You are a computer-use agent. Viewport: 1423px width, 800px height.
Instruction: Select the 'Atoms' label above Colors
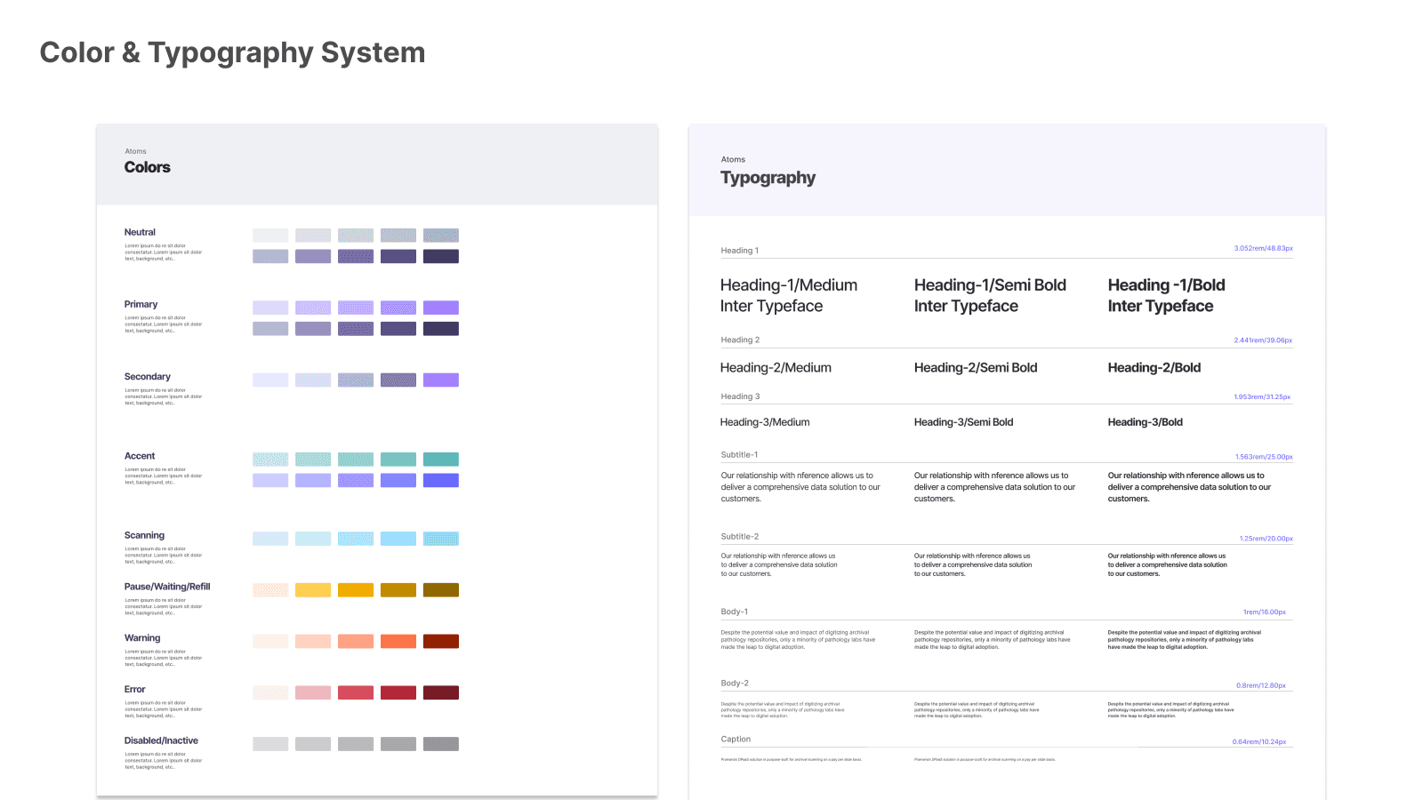(x=135, y=151)
